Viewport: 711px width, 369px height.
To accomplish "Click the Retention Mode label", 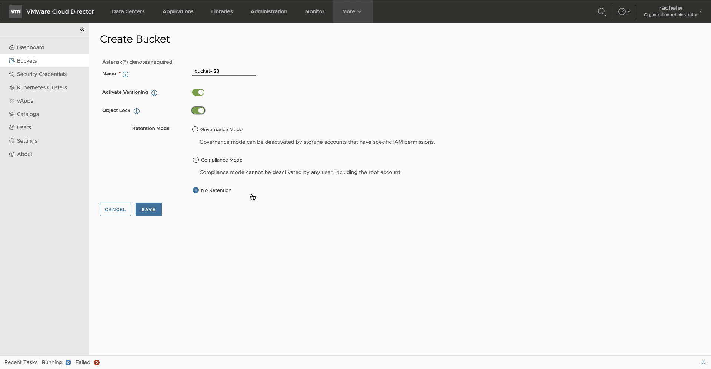I will (151, 129).
